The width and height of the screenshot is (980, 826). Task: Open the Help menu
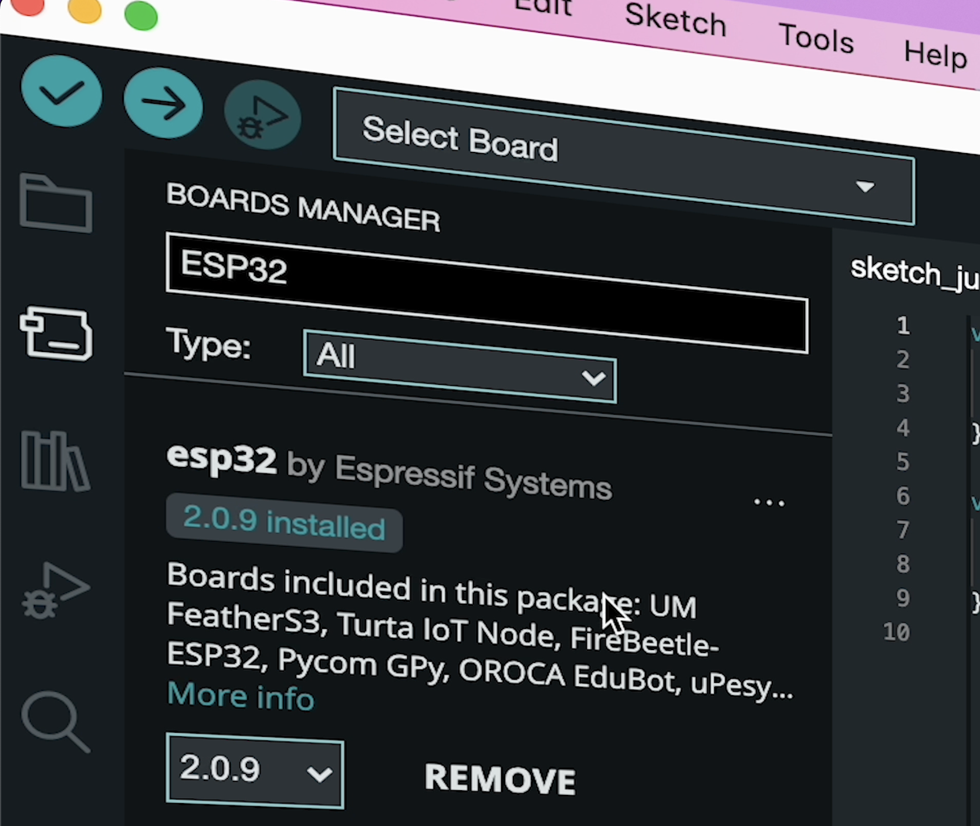[935, 55]
